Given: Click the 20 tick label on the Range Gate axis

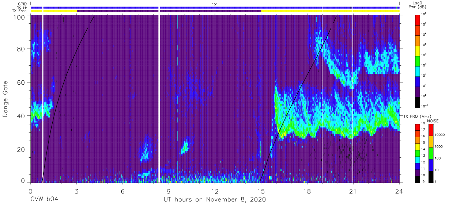Looking at the screenshot, I should click(x=21, y=149).
